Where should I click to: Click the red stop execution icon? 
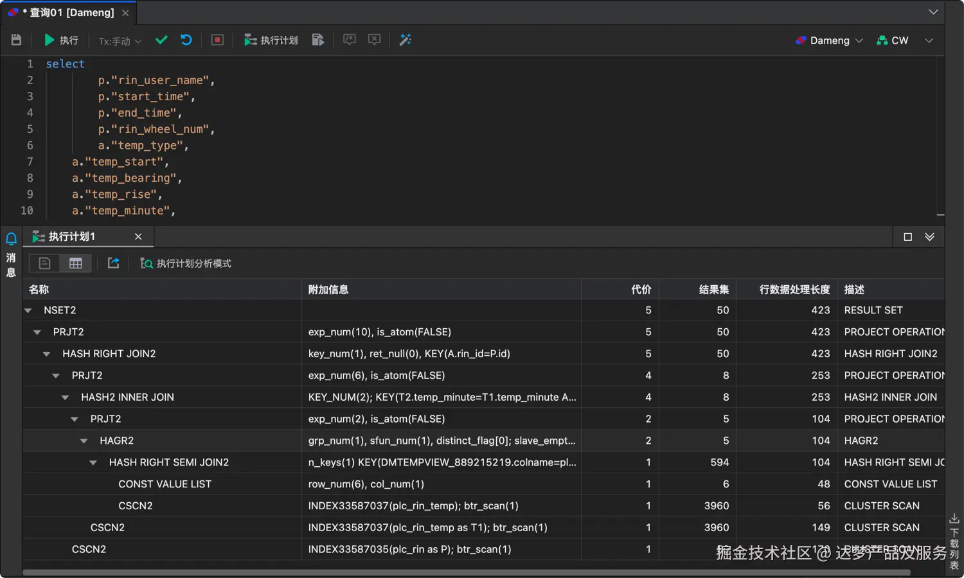pyautogui.click(x=217, y=40)
